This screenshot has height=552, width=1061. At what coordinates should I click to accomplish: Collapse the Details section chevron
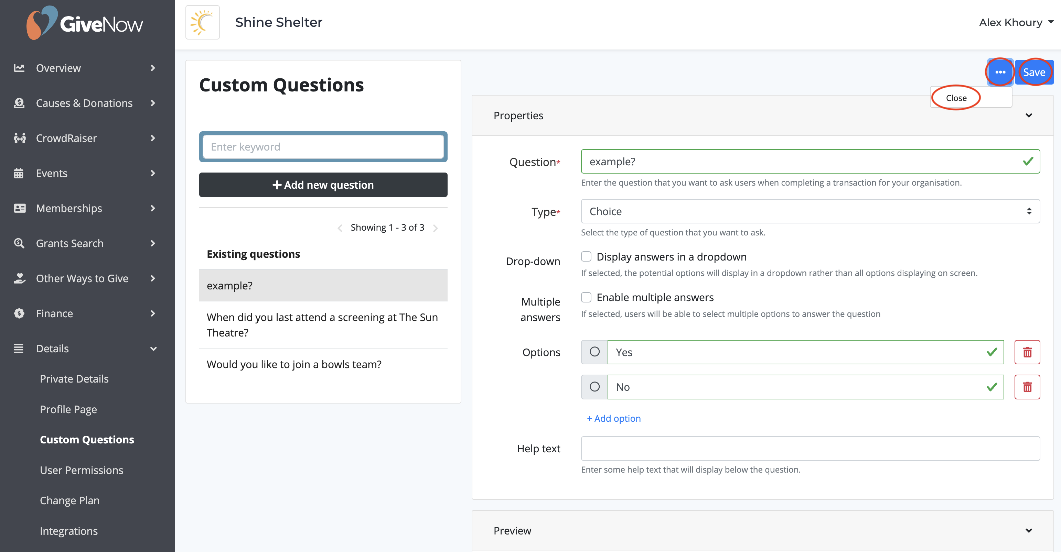click(153, 349)
